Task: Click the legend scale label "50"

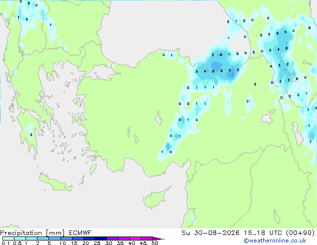Action: [x=154, y=243]
